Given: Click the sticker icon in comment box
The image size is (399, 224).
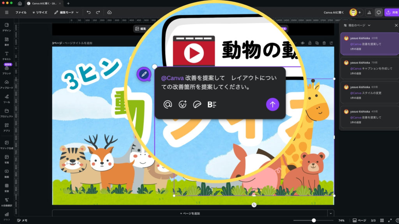Looking at the screenshot, I should pyautogui.click(x=197, y=104).
